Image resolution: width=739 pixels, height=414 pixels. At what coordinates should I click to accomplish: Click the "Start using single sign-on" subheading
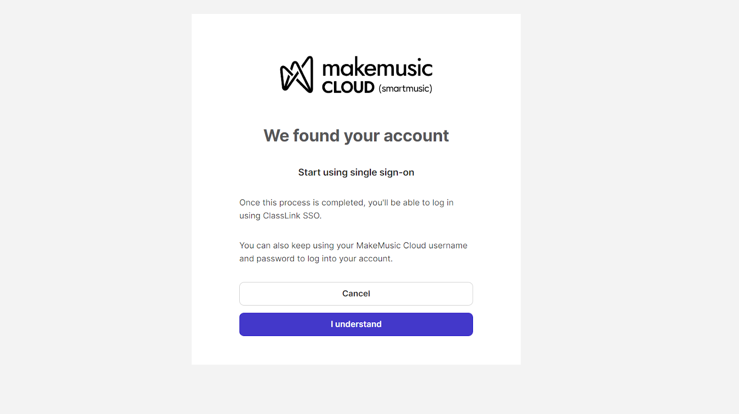pos(356,172)
